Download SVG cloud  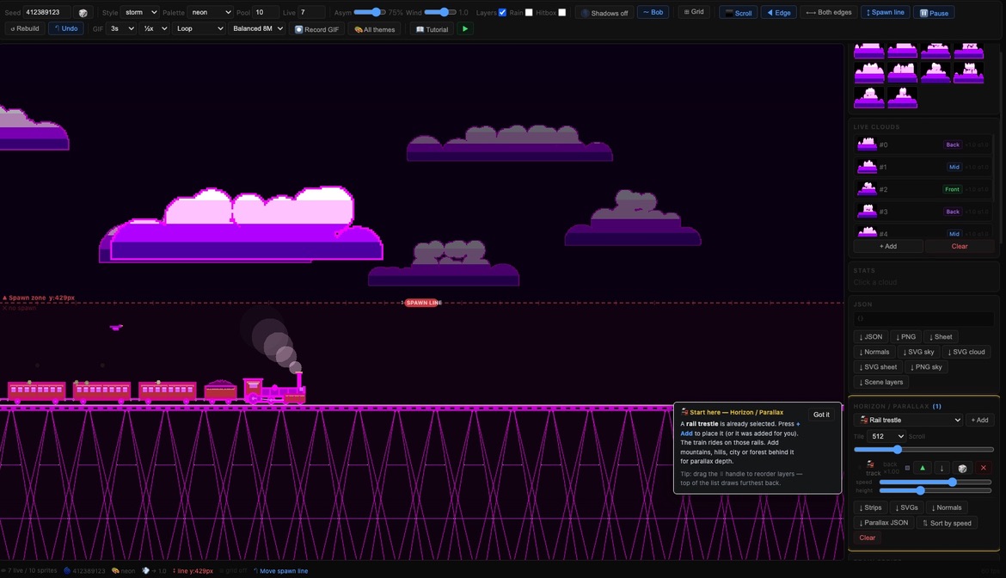coord(966,352)
